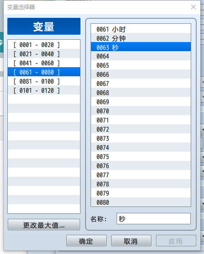Select range [ 0081 - 0100 ]

pyautogui.click(x=44, y=81)
